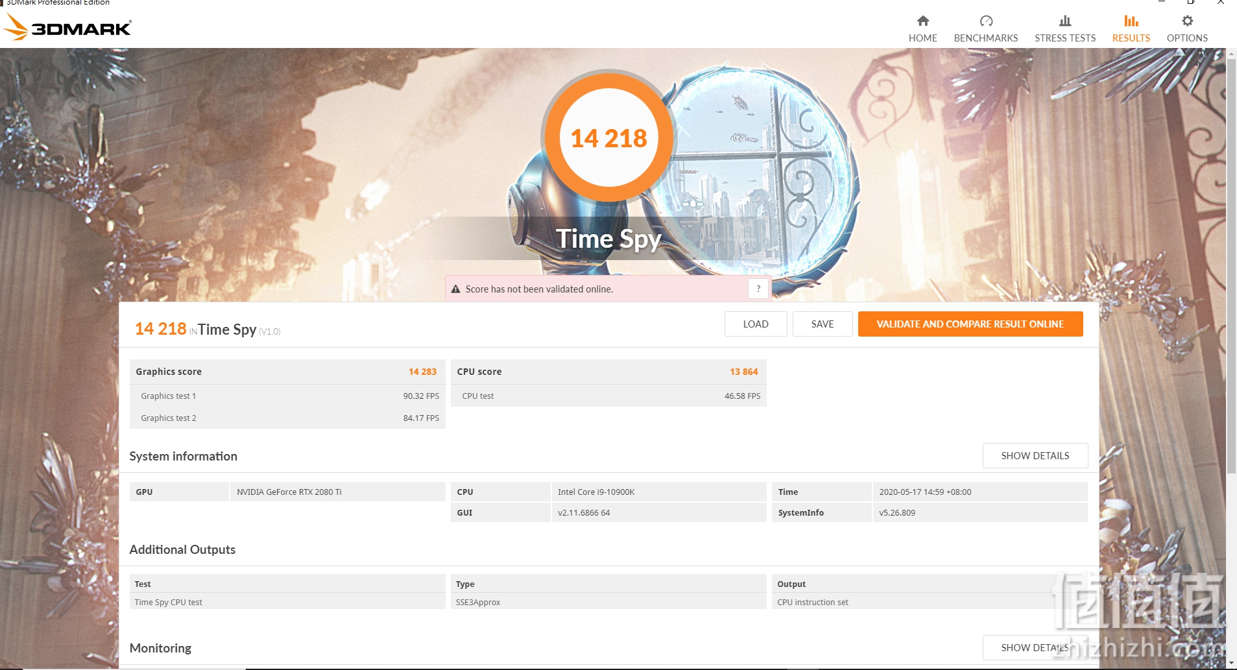Click the CPU test row label

click(x=478, y=396)
